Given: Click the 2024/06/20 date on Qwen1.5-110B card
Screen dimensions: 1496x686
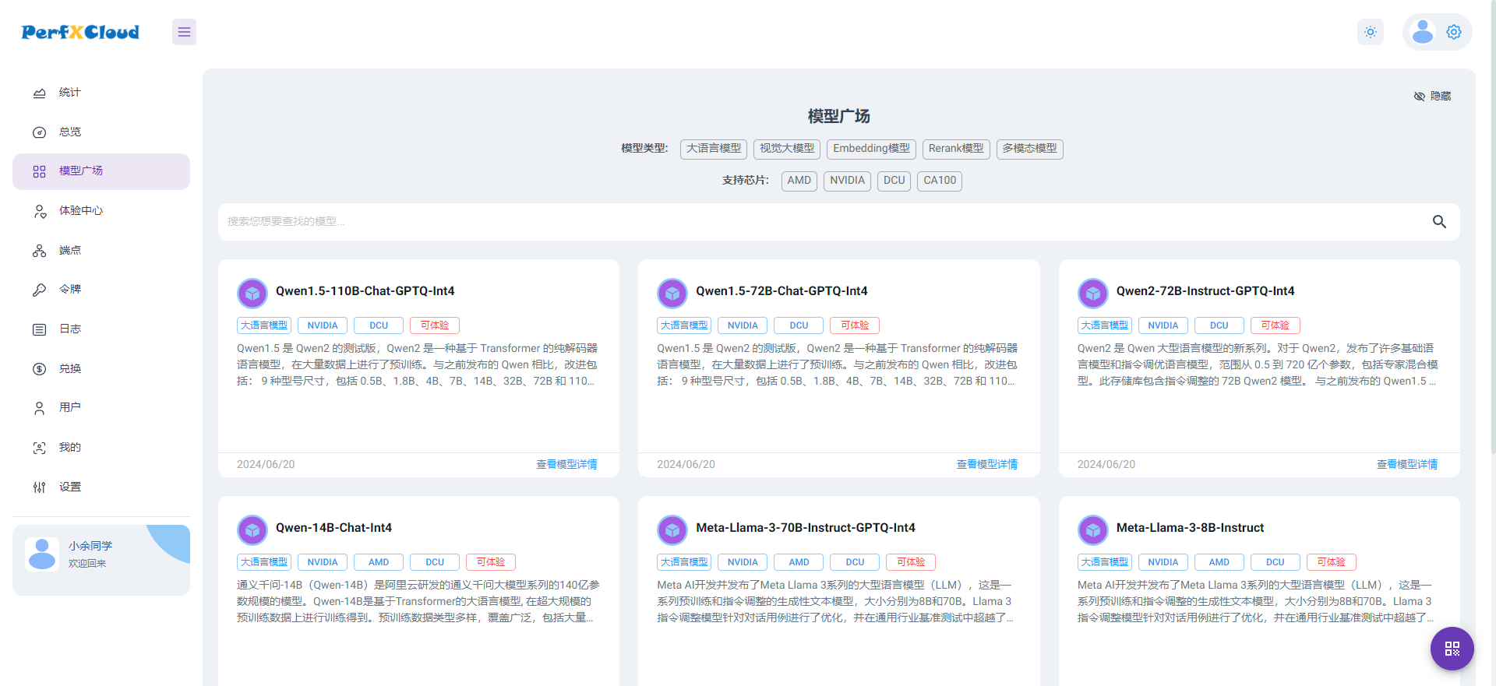Looking at the screenshot, I should coord(266,465).
